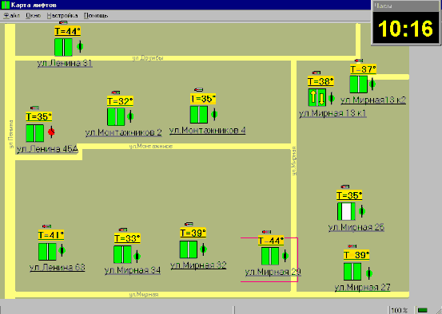Open the ул.Ленина 45А address link
Viewport: 442px width, 314px height.
(x=47, y=149)
